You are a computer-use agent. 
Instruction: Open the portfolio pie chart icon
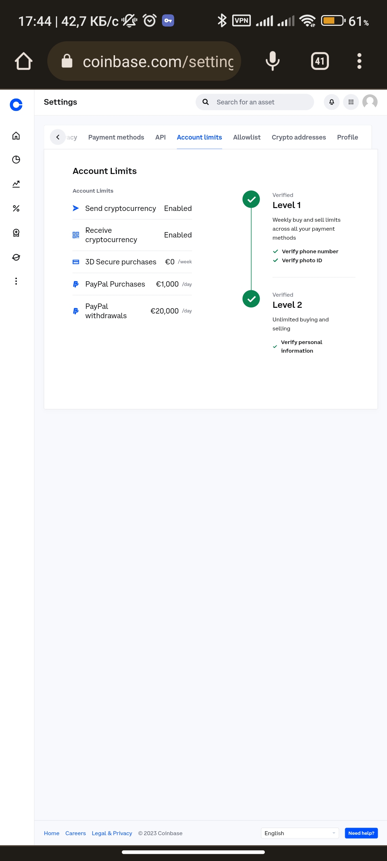pyautogui.click(x=16, y=160)
